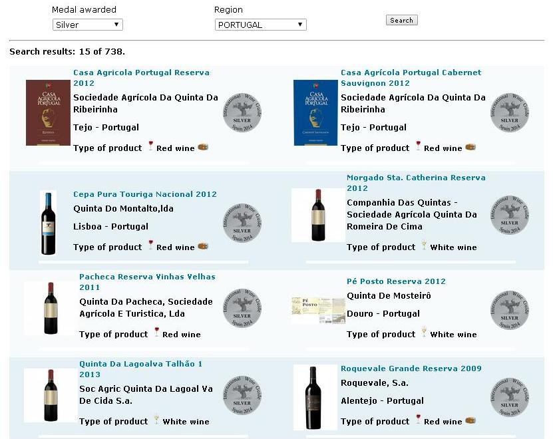Image resolution: width=553 pixels, height=439 pixels.
Task: Expand the Region PORTUGAL dropdown
Action: 260,25
